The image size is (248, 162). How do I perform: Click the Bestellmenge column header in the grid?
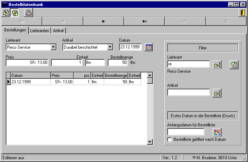pos(116,76)
